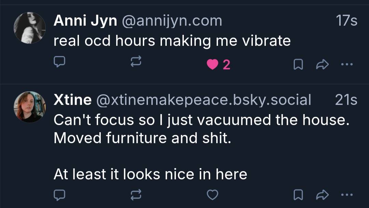Bookmark Xtine's post
Image resolution: width=369 pixels, height=208 pixels.
click(x=298, y=195)
